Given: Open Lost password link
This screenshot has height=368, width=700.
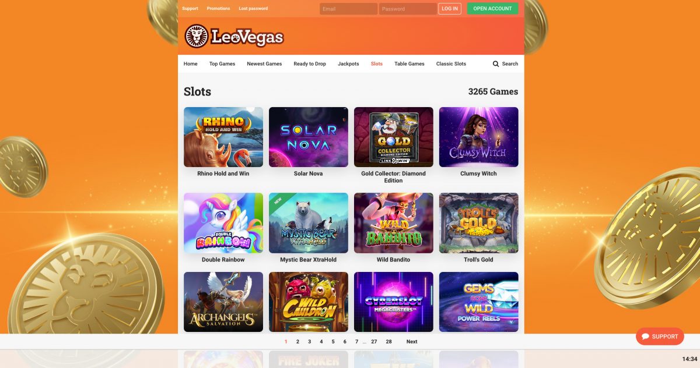Looking at the screenshot, I should (x=253, y=9).
